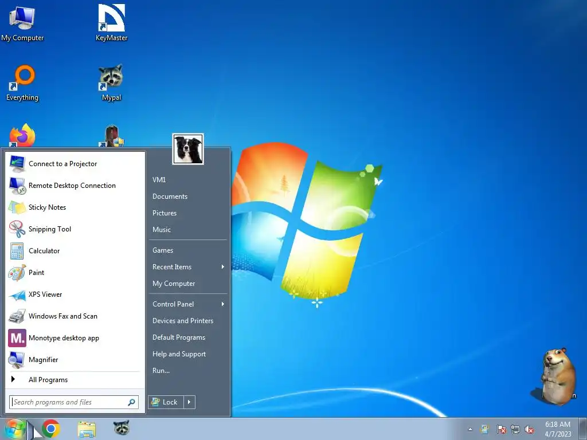Open the VM1 user folder
Image resolution: width=587 pixels, height=440 pixels.
coord(159,180)
